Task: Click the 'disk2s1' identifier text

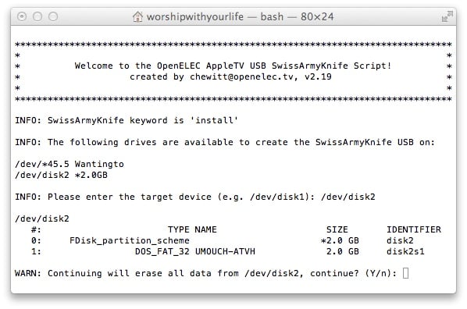Action: click(405, 251)
